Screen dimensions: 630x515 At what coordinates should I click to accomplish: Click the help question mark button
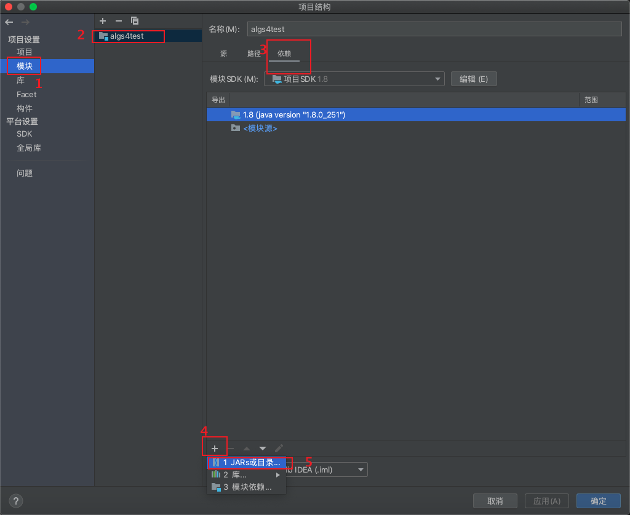(x=15, y=501)
